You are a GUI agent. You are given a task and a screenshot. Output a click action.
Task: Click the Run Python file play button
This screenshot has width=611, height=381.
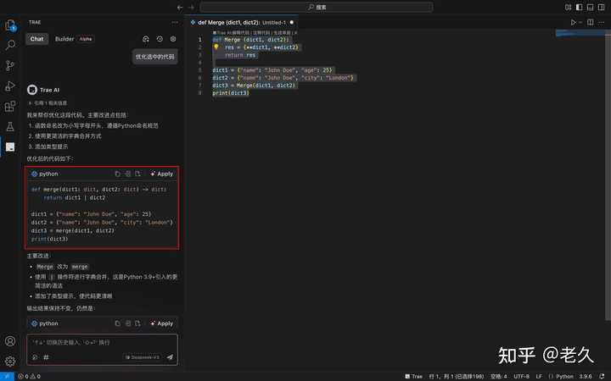(x=574, y=22)
